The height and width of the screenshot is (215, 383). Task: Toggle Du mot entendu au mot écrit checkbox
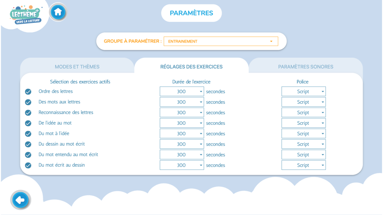tap(28, 155)
